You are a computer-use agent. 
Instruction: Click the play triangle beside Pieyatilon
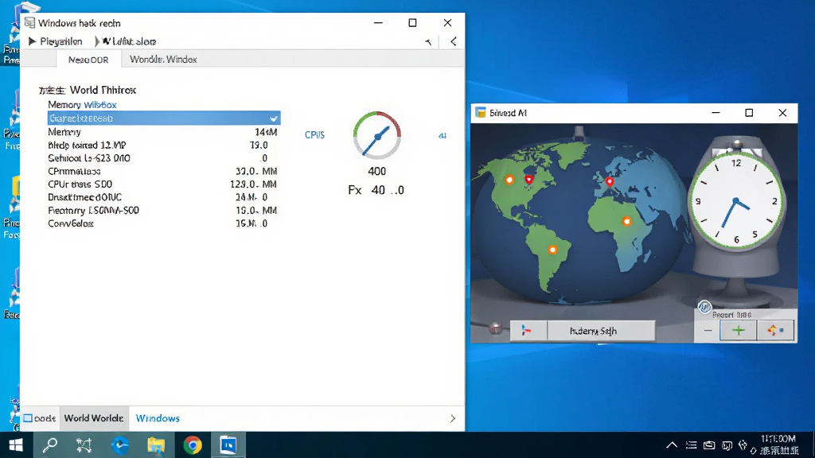[32, 41]
